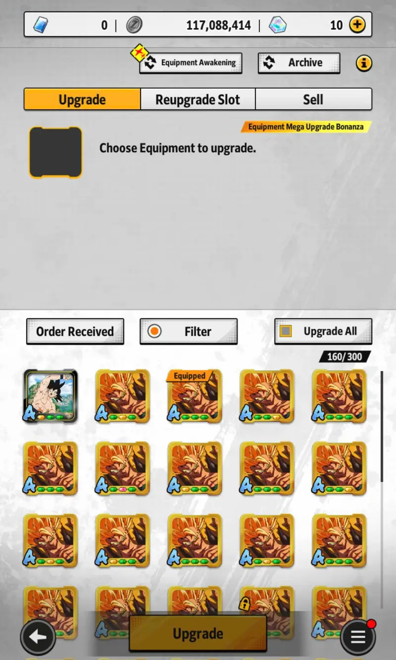
Task: Click the equipment list scrollbar
Action: (x=382, y=426)
